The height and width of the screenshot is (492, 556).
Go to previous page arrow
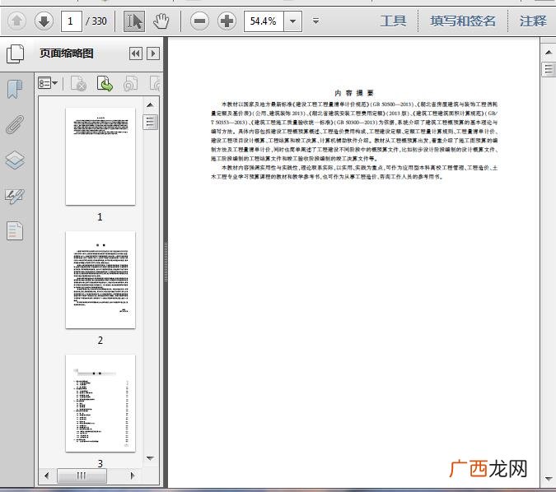(17, 21)
